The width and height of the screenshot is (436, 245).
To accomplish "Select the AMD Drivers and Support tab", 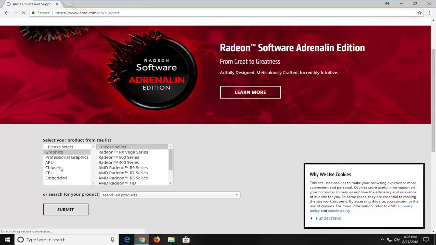I will (32, 4).
